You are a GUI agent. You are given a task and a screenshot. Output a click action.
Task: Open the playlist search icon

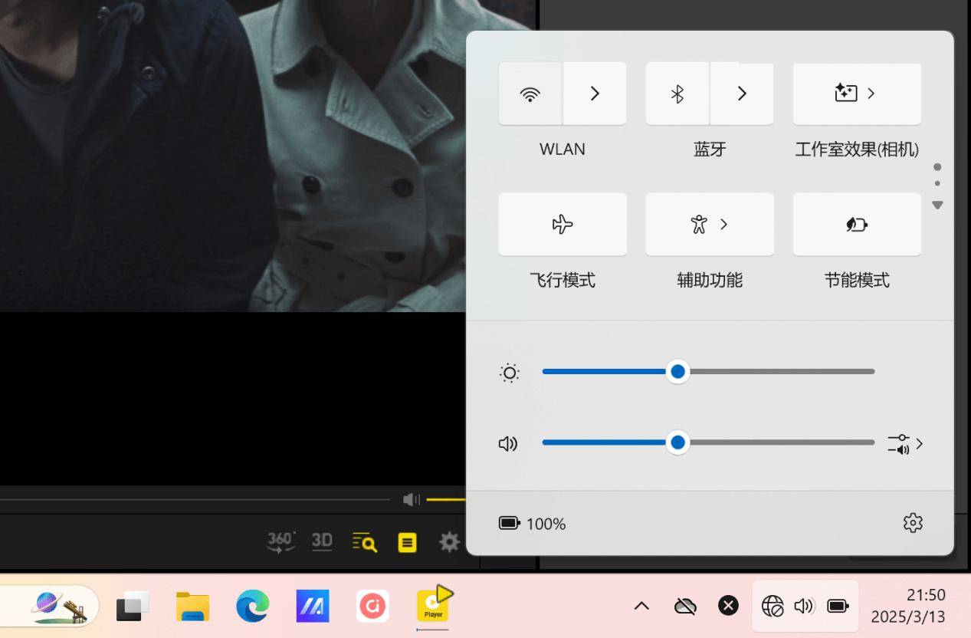click(x=365, y=542)
